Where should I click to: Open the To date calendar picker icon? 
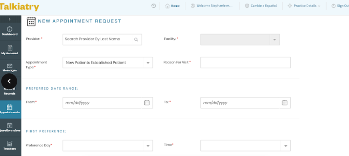pos(285,103)
